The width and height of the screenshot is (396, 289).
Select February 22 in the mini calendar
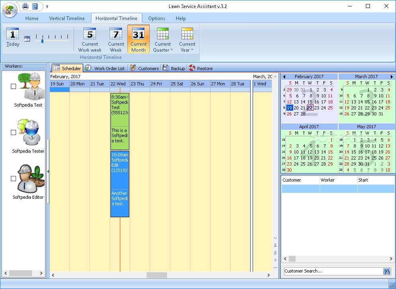[310, 108]
